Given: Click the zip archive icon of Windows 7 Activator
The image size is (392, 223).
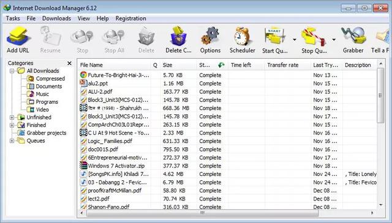Looking at the screenshot, I should [x=83, y=166].
